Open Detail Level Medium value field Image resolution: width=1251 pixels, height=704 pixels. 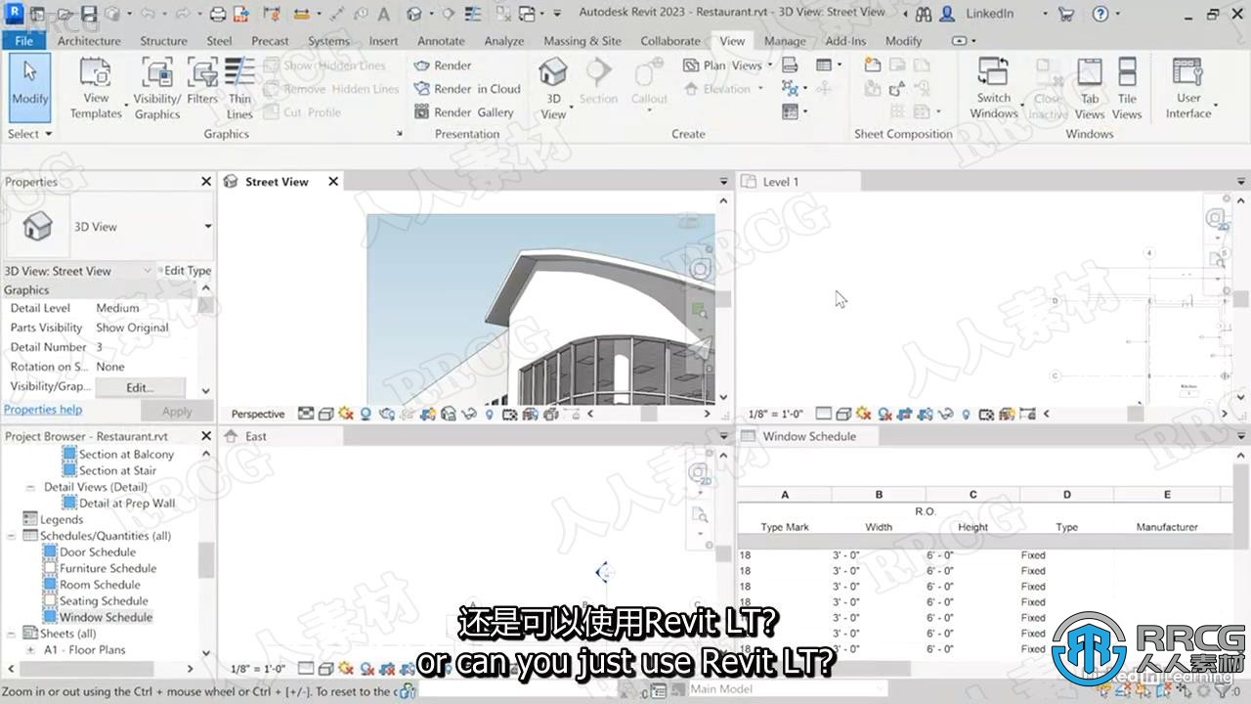[x=145, y=308]
